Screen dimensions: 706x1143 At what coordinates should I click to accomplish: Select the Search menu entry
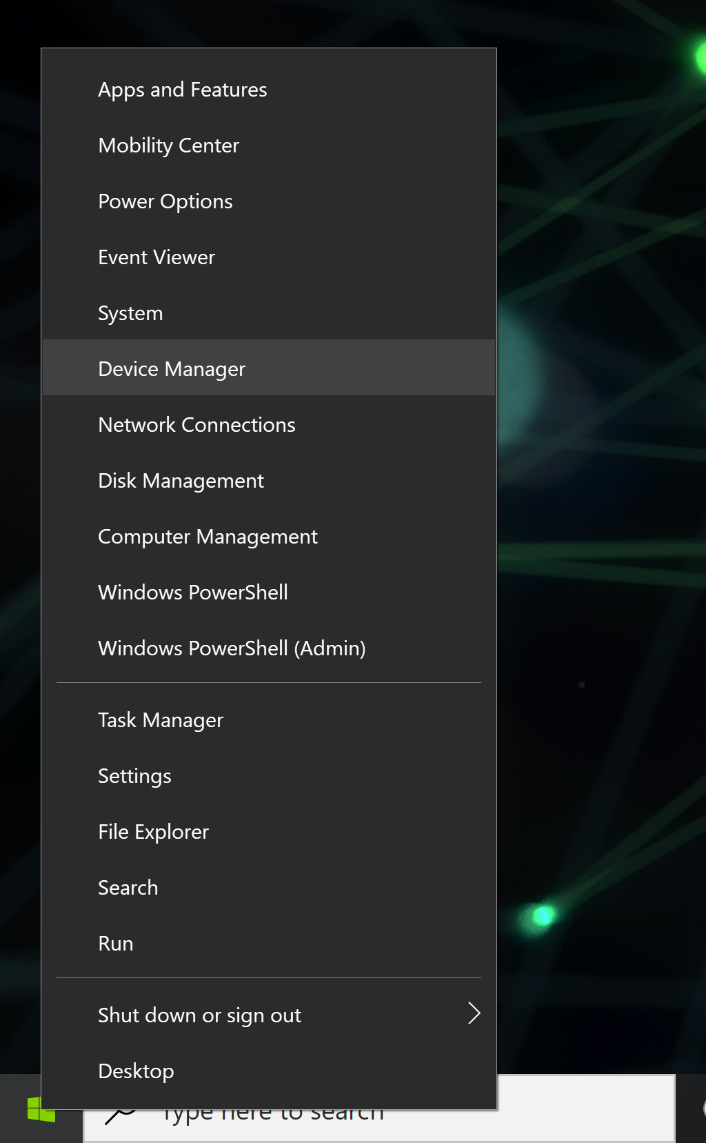(128, 888)
